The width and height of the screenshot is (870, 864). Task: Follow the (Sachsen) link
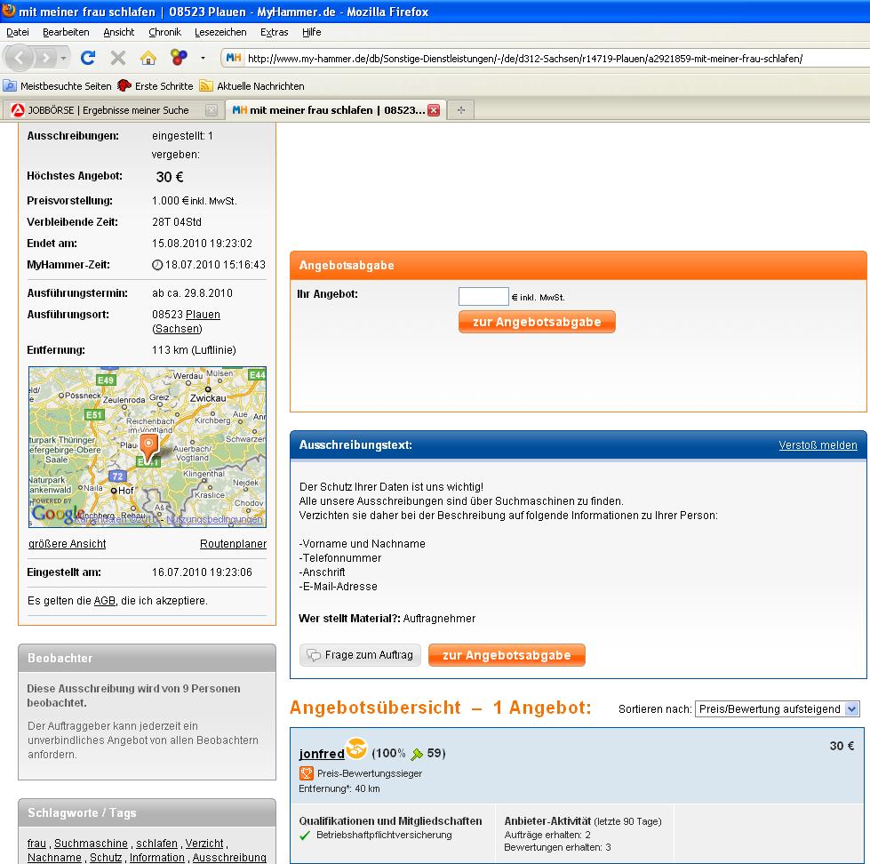(177, 329)
